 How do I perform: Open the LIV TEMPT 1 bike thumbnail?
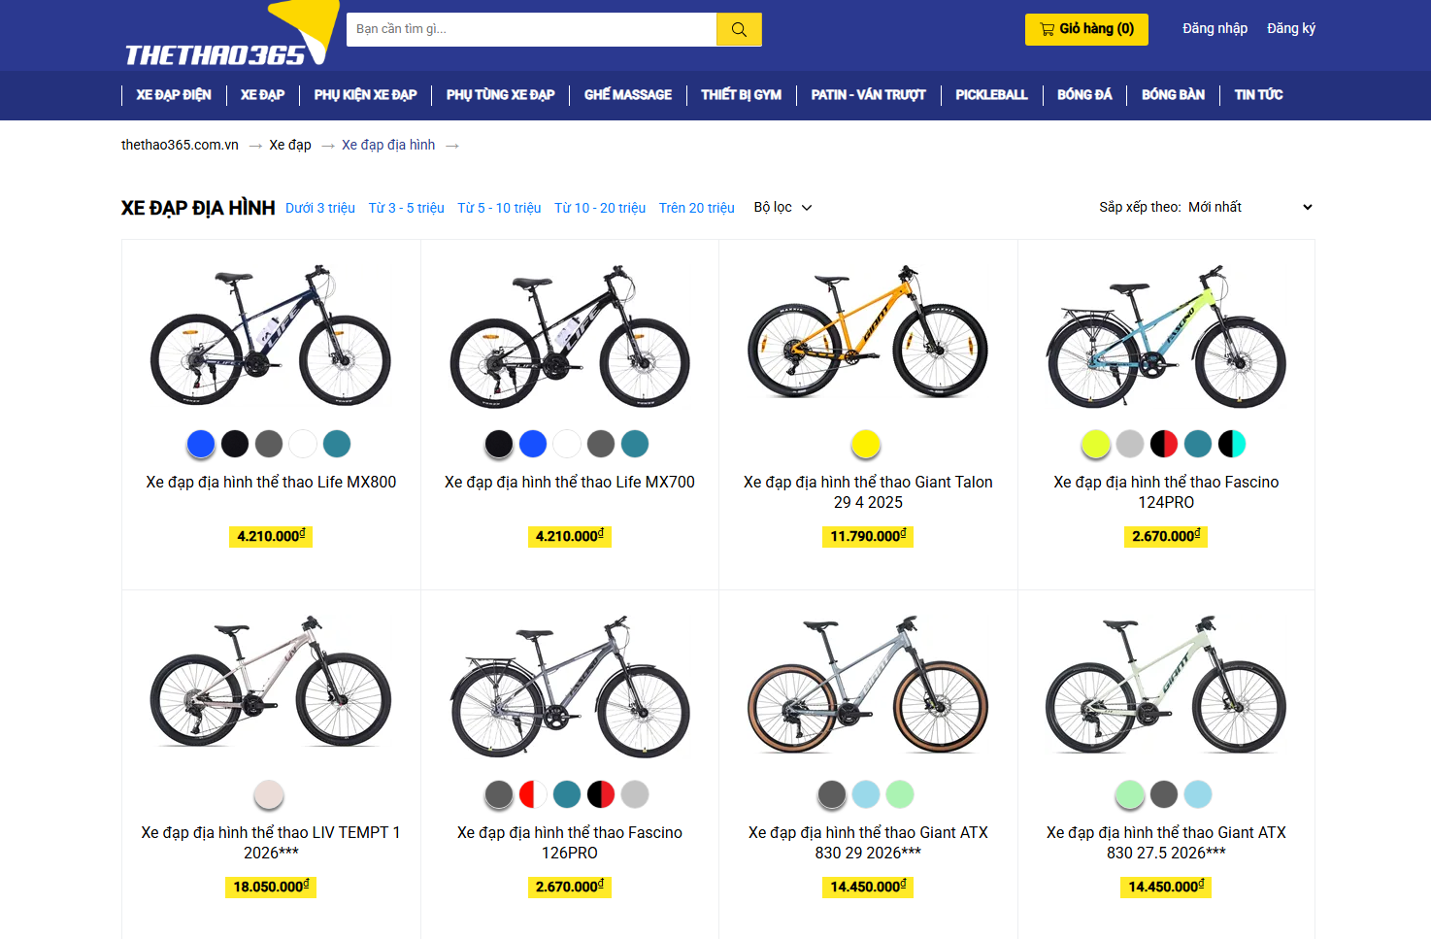pyautogui.click(x=271, y=683)
